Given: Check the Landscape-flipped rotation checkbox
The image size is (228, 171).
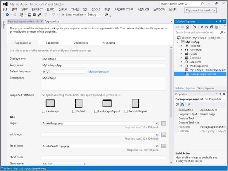Looking at the screenshot, I should (96, 111).
